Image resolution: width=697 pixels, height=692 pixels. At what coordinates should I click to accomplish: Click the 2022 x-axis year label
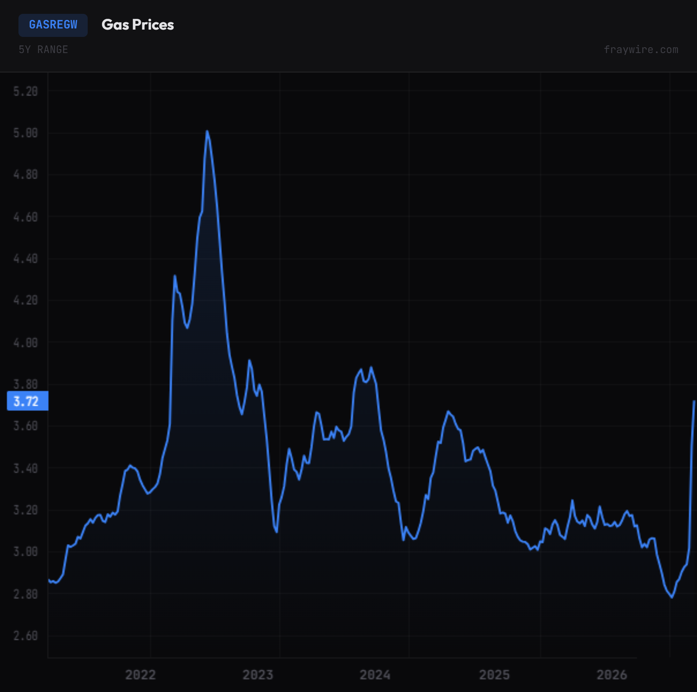(140, 675)
